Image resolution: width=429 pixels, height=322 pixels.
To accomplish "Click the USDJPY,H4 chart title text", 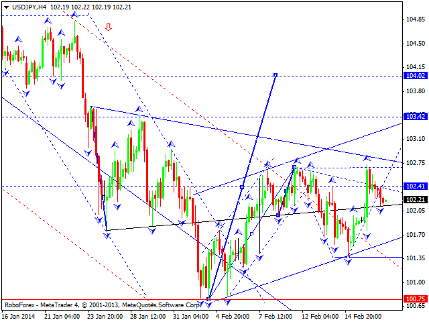I will coord(29,7).
